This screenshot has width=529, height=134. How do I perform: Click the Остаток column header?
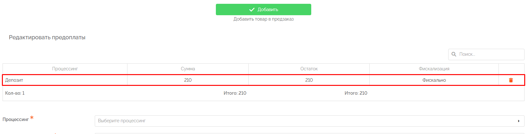click(309, 69)
